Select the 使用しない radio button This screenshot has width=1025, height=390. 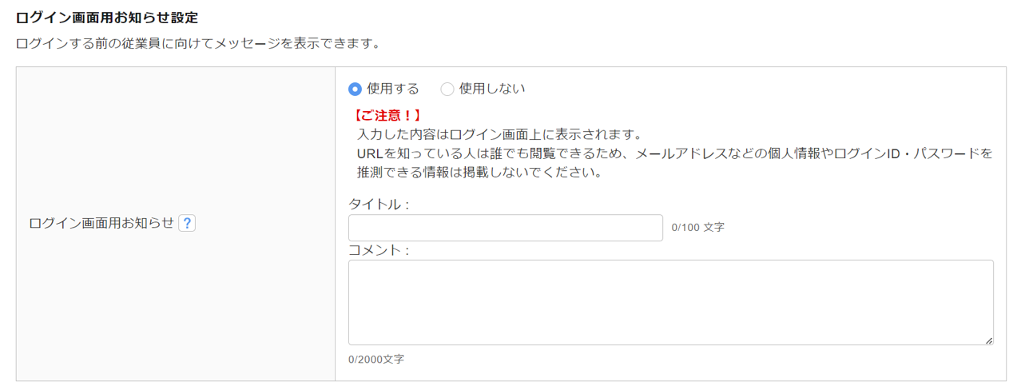click(x=447, y=89)
